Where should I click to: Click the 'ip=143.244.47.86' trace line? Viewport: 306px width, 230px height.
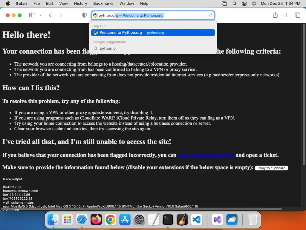(17, 195)
